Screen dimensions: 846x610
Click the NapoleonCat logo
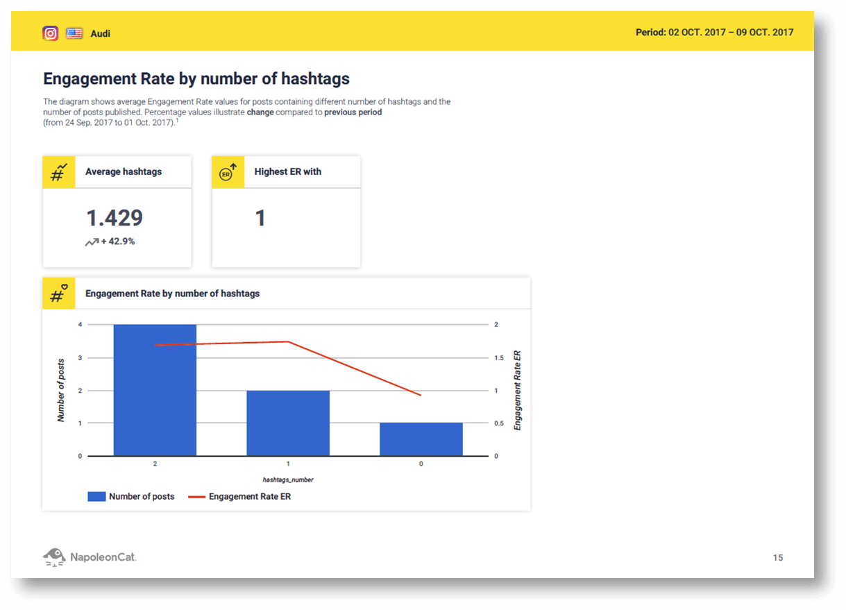(90, 557)
